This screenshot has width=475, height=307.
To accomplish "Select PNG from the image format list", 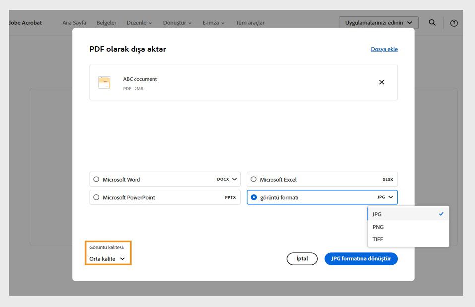I will coord(378,227).
